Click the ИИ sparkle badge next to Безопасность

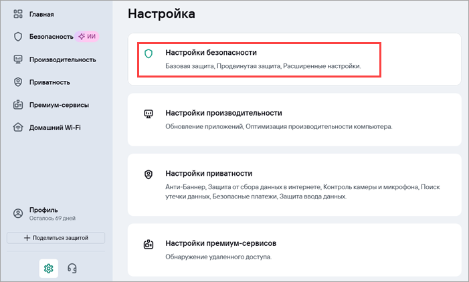pos(87,37)
